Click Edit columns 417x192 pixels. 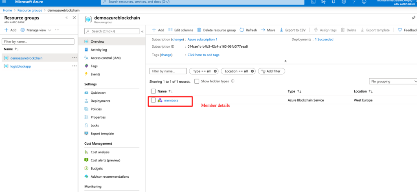point(180,30)
